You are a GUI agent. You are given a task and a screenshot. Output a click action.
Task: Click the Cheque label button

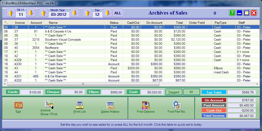53,92
